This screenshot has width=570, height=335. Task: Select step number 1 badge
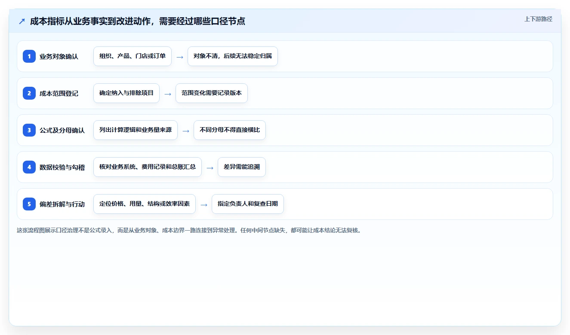tap(29, 56)
